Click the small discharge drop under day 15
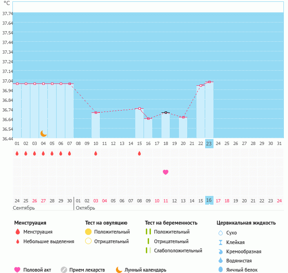 (139, 154)
